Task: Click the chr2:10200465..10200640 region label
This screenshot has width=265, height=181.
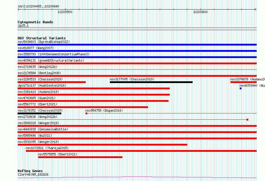Action: [x=38, y=6]
